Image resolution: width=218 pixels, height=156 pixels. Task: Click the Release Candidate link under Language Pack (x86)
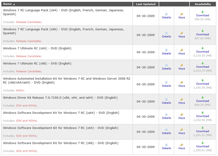click(x=29, y=41)
